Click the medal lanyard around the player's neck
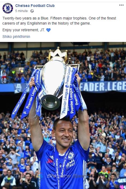Image resolution: width=126 pixels, height=189 pixels. (x=61, y=168)
